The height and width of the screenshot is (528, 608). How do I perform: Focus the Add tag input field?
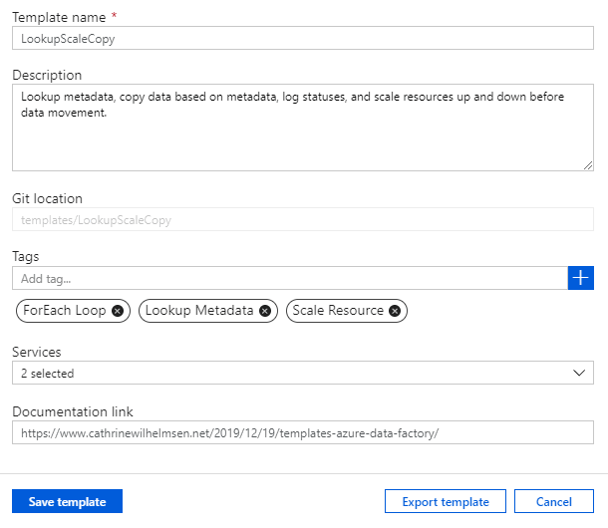tap(289, 278)
